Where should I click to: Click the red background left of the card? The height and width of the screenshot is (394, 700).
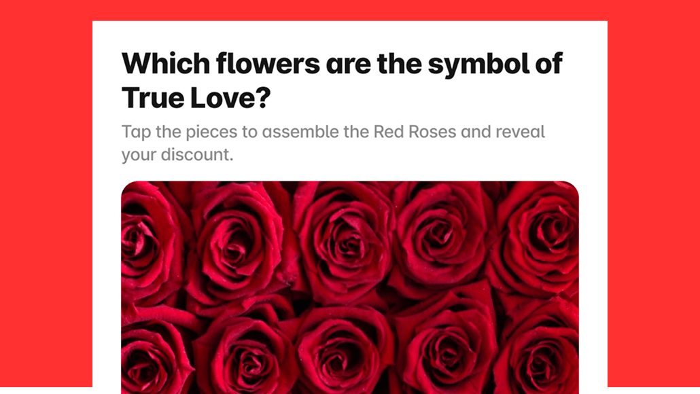tap(46, 204)
